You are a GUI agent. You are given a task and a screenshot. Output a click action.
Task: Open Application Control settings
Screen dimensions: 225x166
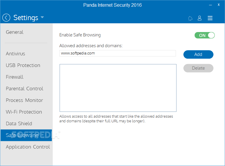coord(28,147)
